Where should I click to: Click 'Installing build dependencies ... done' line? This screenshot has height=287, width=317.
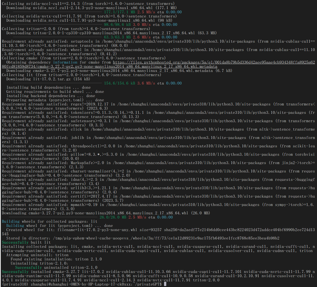(48, 87)
